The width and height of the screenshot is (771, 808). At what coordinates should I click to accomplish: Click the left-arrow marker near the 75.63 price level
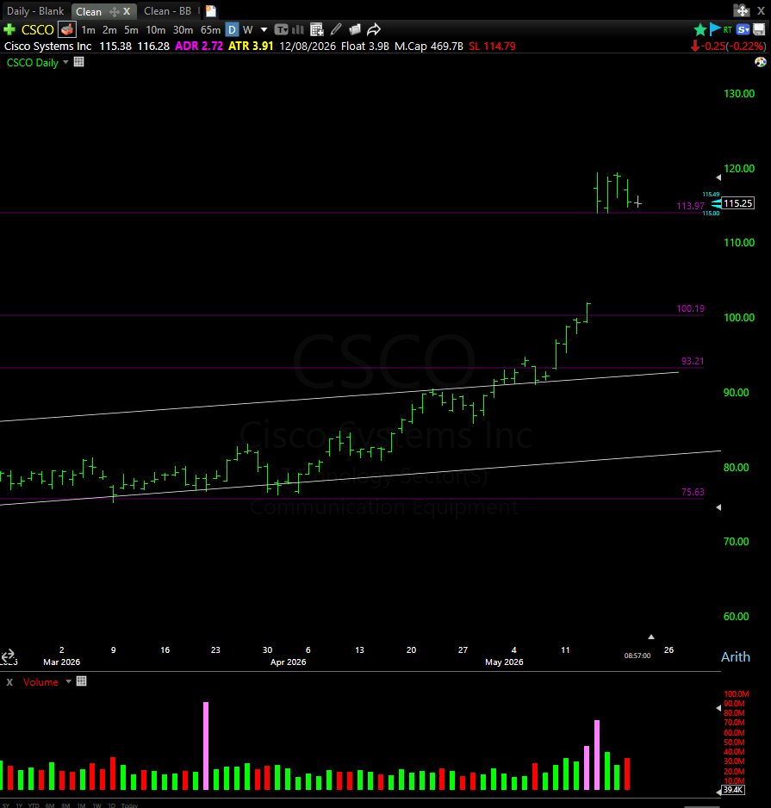point(718,507)
